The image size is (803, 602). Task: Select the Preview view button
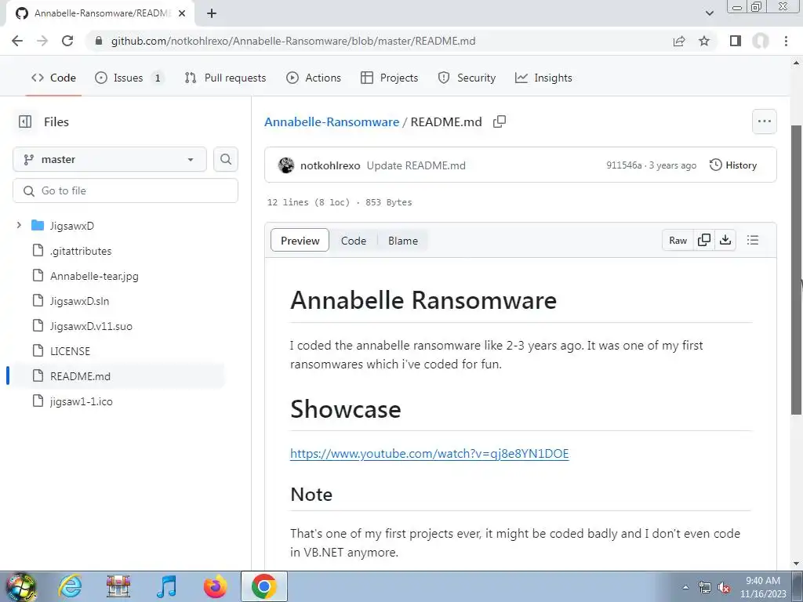(x=300, y=241)
